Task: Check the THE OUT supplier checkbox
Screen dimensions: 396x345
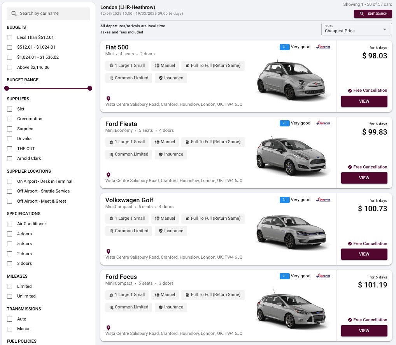Action: pos(10,149)
